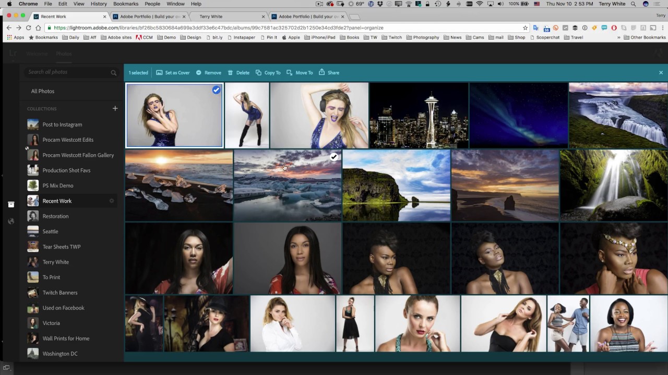Click the address bar URL
The image size is (668, 375).
[218, 28]
